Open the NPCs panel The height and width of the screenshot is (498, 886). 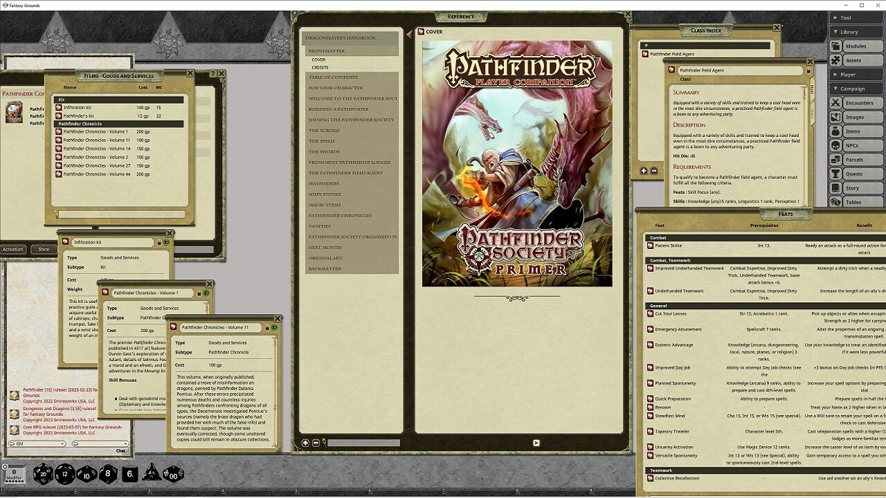[x=856, y=145]
